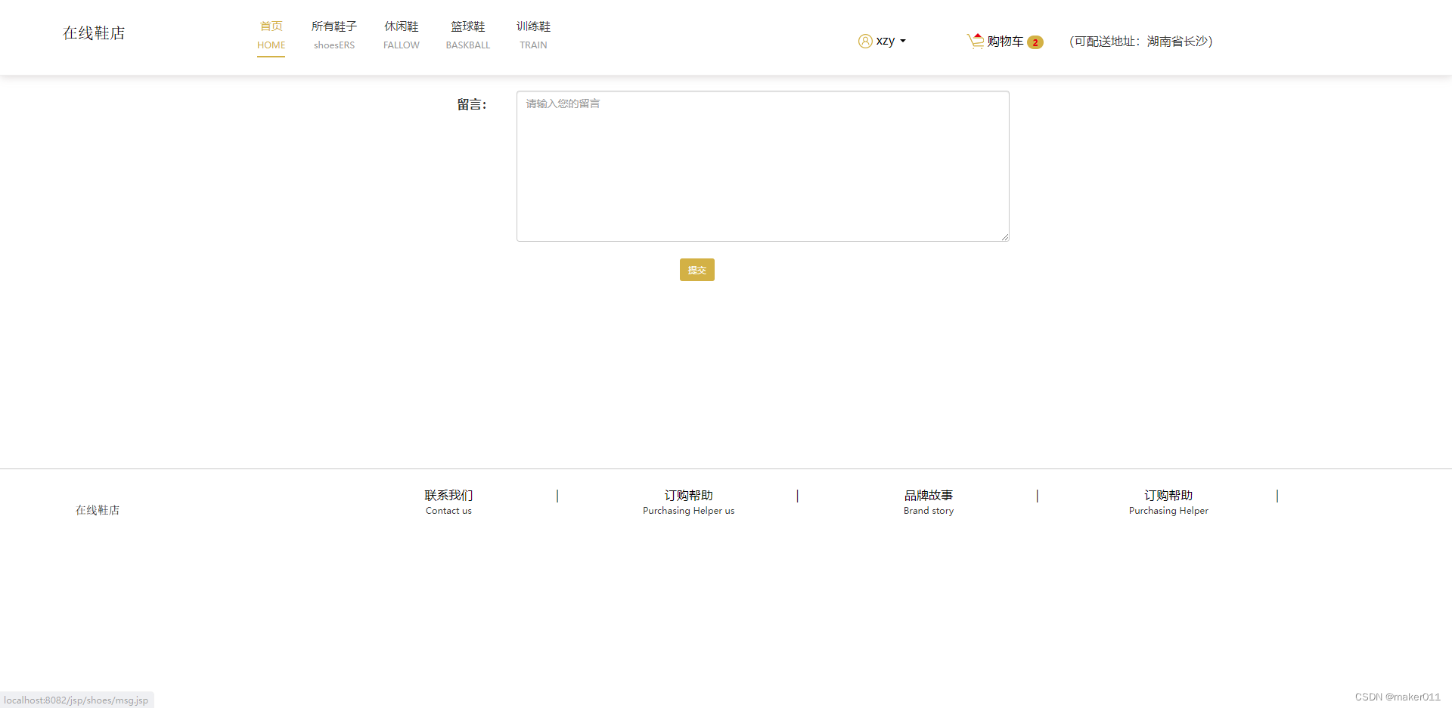The image size is (1452, 708).
Task: Open the 购物车 cart link
Action: 1005,42
